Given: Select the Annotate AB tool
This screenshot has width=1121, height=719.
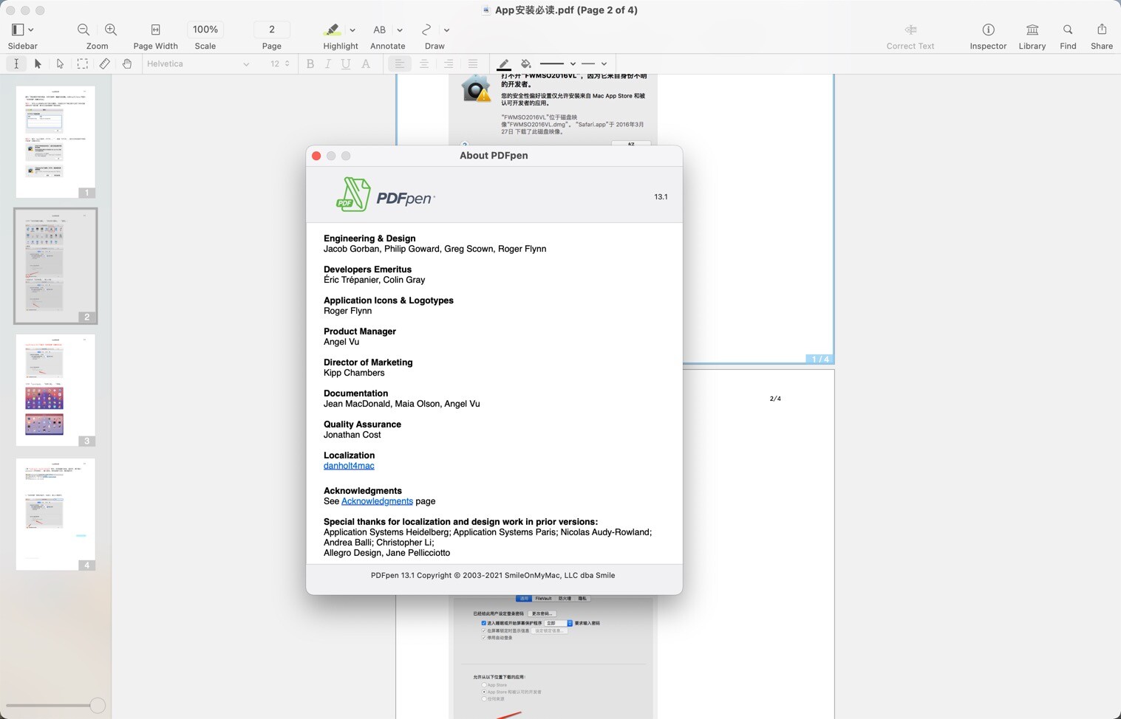Looking at the screenshot, I should pyautogui.click(x=379, y=30).
